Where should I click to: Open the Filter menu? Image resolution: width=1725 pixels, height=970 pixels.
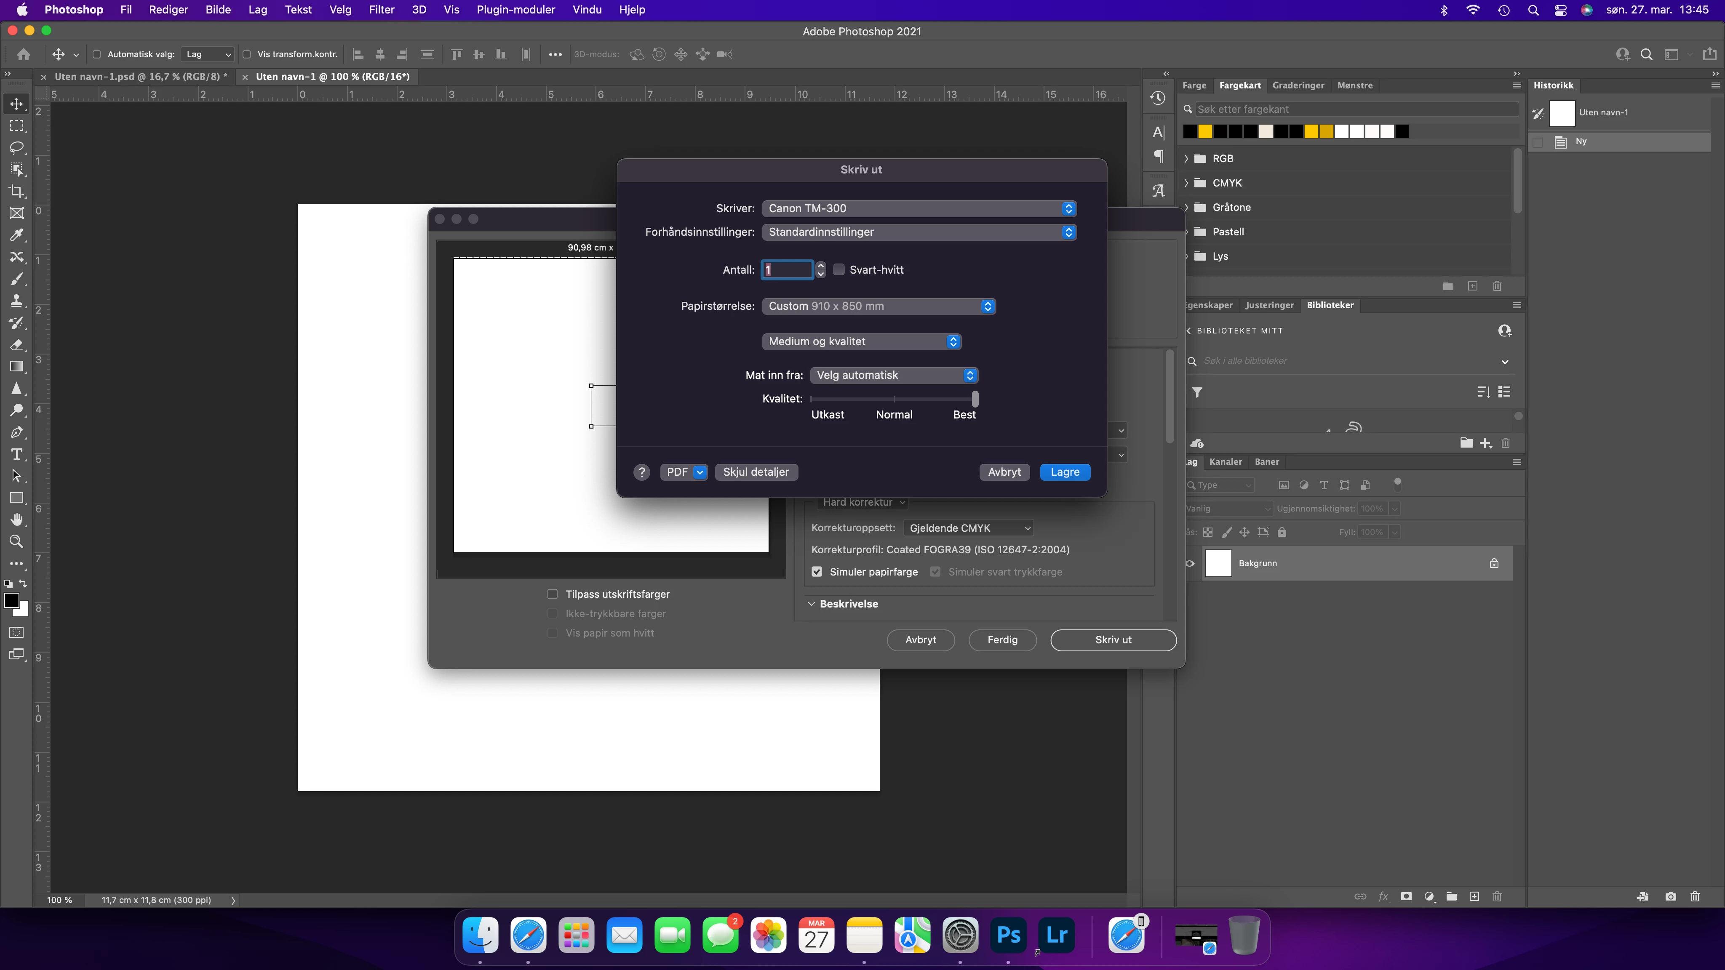click(381, 9)
